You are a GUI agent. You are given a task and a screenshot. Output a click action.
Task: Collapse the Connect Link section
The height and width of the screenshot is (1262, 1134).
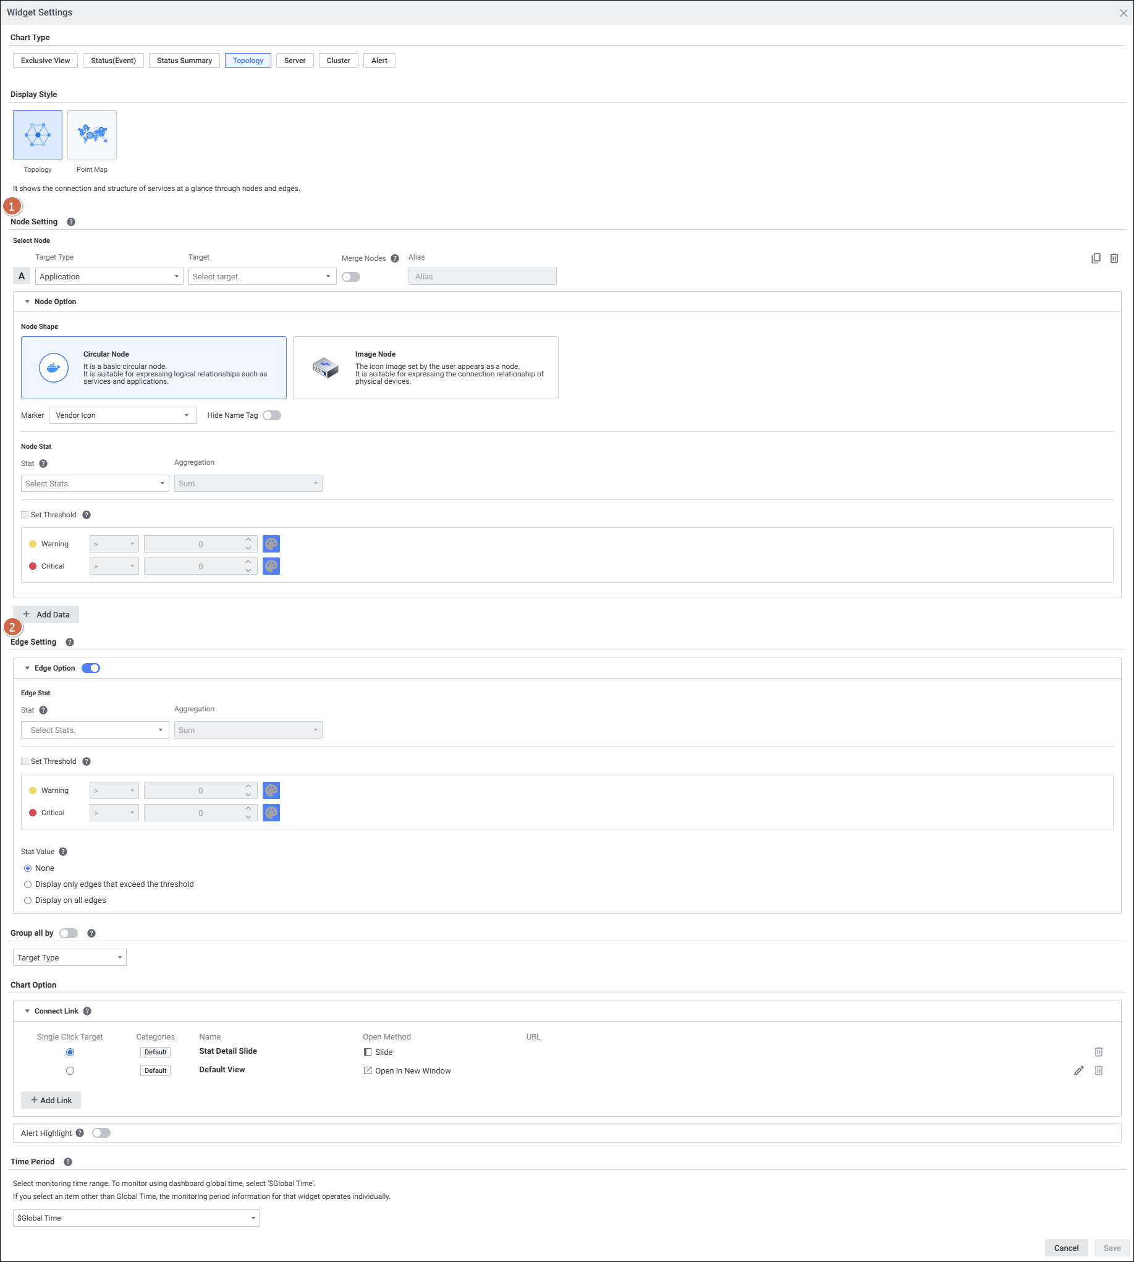pyautogui.click(x=27, y=1011)
